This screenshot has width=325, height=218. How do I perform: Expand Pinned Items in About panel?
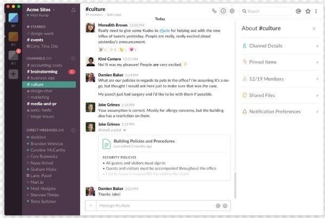(x=279, y=62)
